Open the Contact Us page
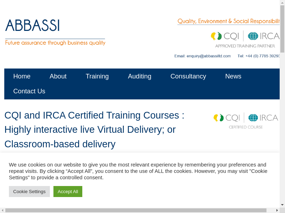 point(29,91)
